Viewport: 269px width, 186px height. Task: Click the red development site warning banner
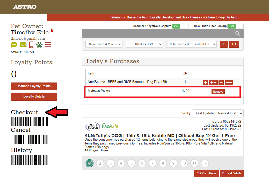158,17
